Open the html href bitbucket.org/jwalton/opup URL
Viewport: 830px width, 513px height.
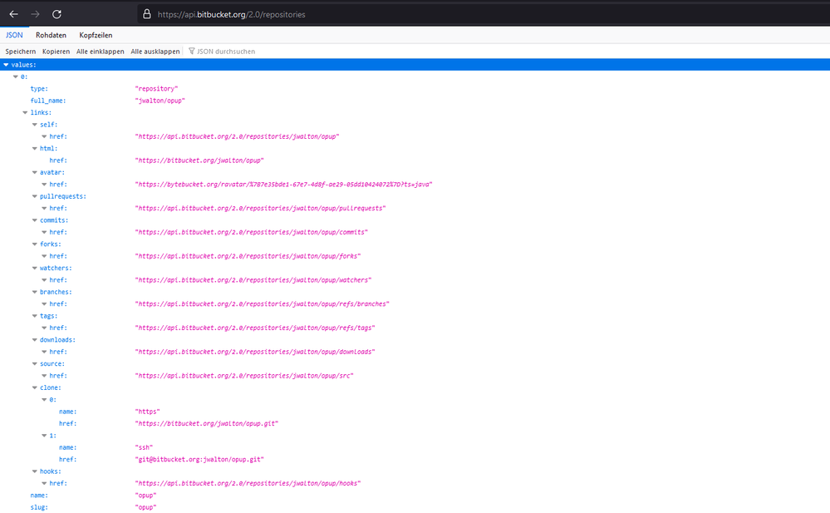coord(199,160)
